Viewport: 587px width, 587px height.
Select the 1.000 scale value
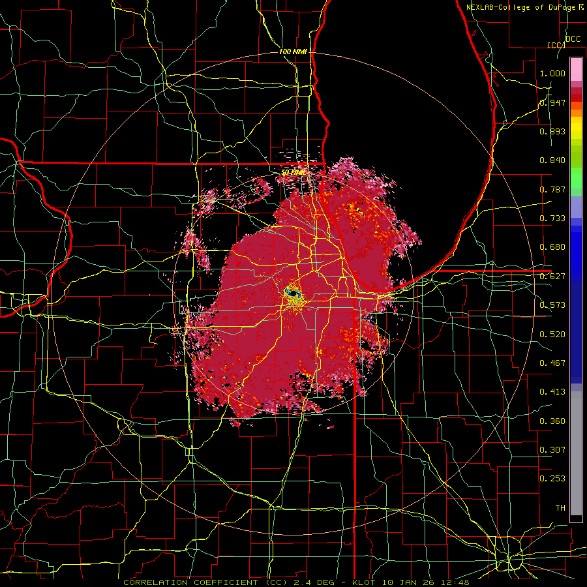pyautogui.click(x=552, y=73)
